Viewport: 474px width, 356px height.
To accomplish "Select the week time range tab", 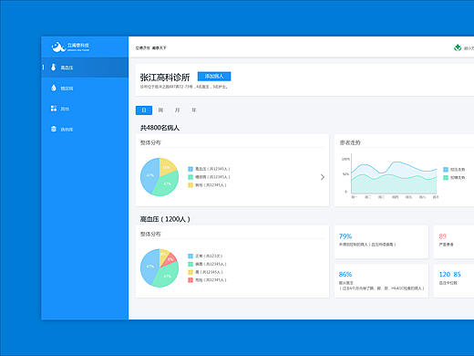I will pyautogui.click(x=160, y=110).
